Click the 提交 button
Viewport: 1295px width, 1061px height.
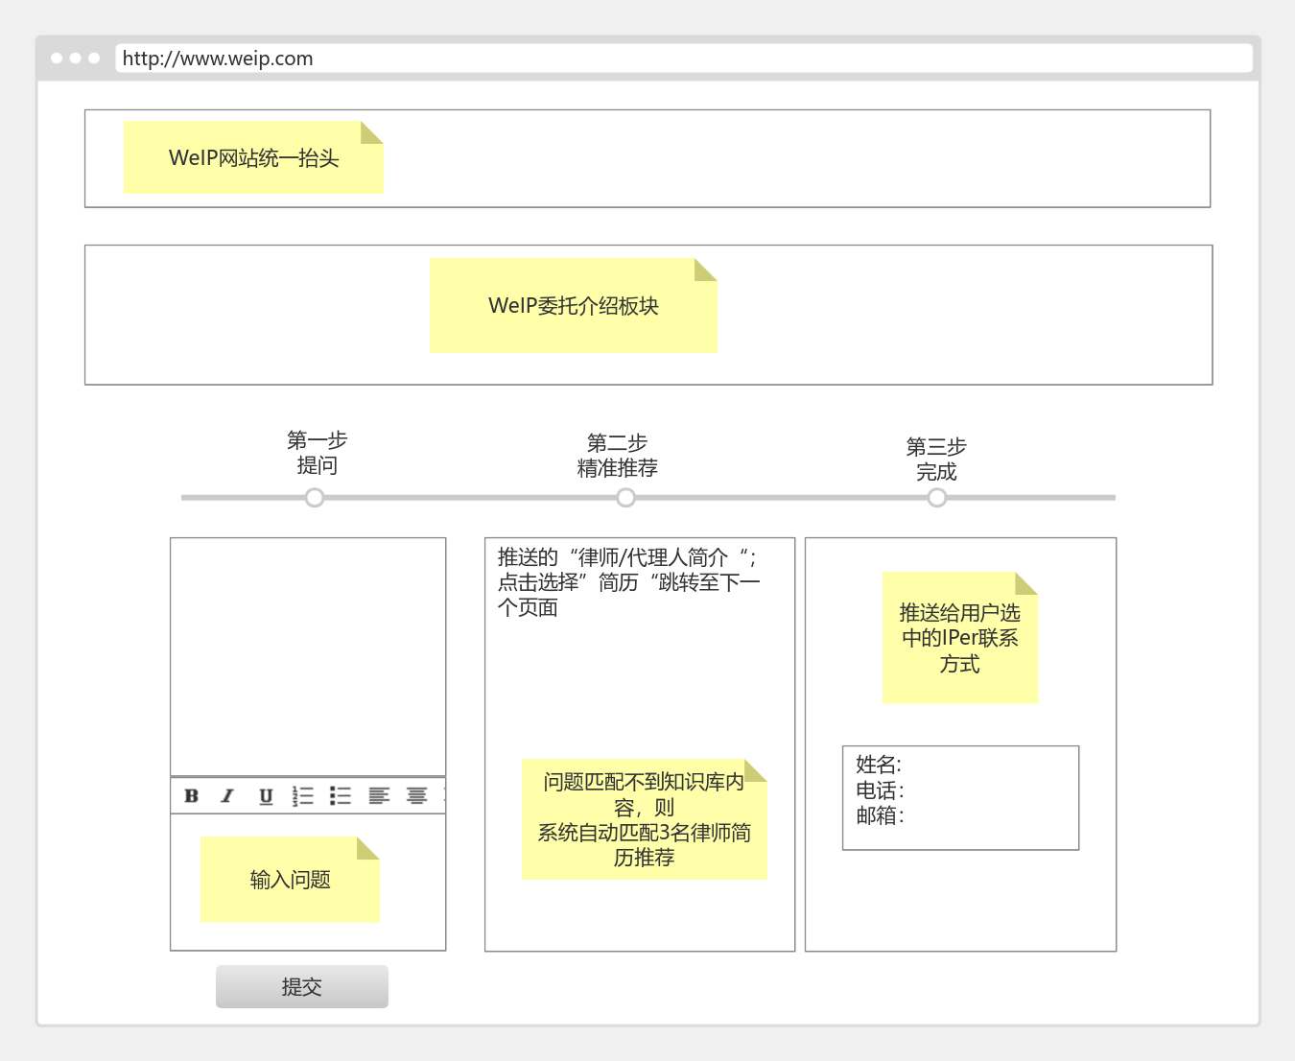(x=301, y=986)
